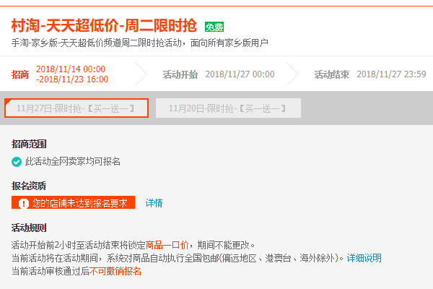
Task: Click the 活动结束 step label
Action: 332,74
